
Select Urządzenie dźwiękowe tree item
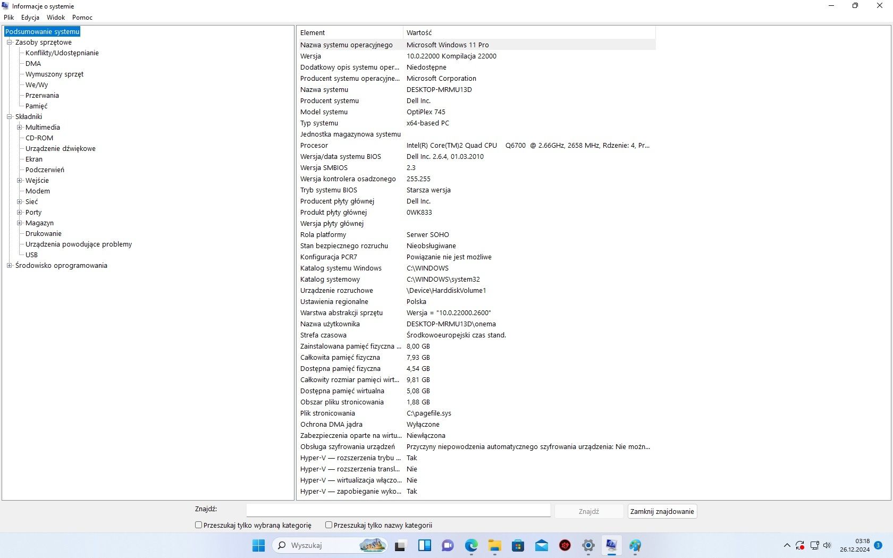tap(61, 148)
